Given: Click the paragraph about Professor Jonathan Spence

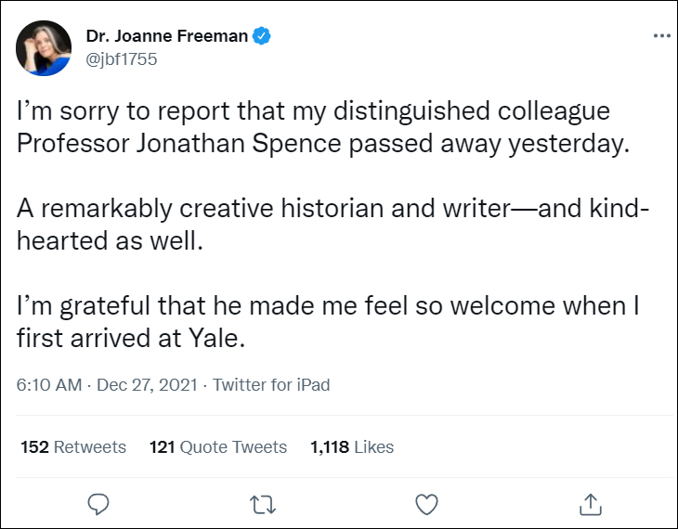Looking at the screenshot, I should 316,127.
